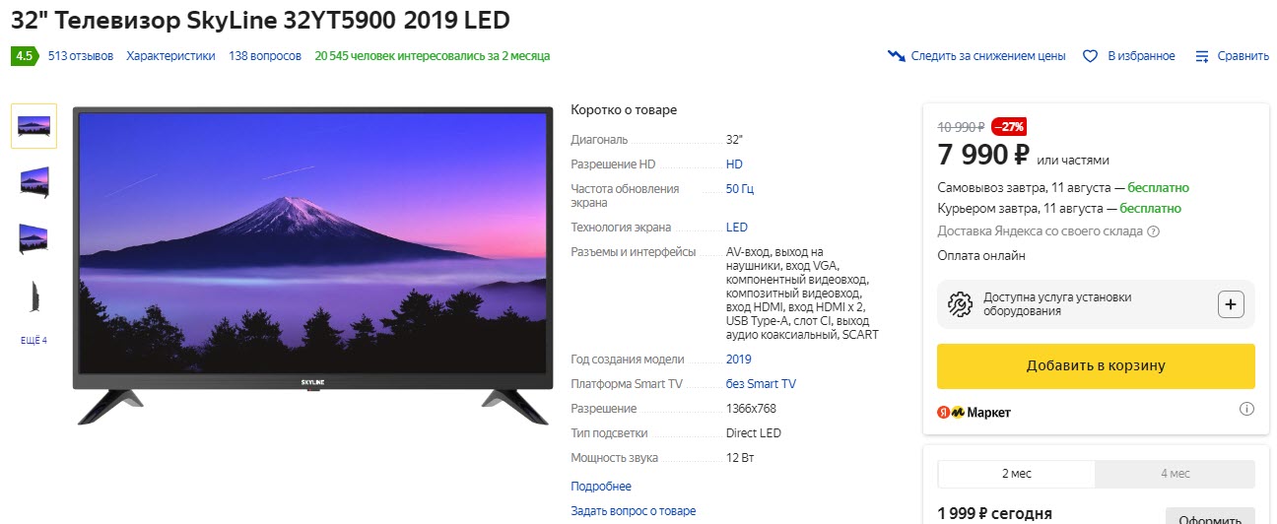Viewport: 1277px width, 524px height.
Task: Open 138 вопросов link
Action: pyautogui.click(x=265, y=56)
